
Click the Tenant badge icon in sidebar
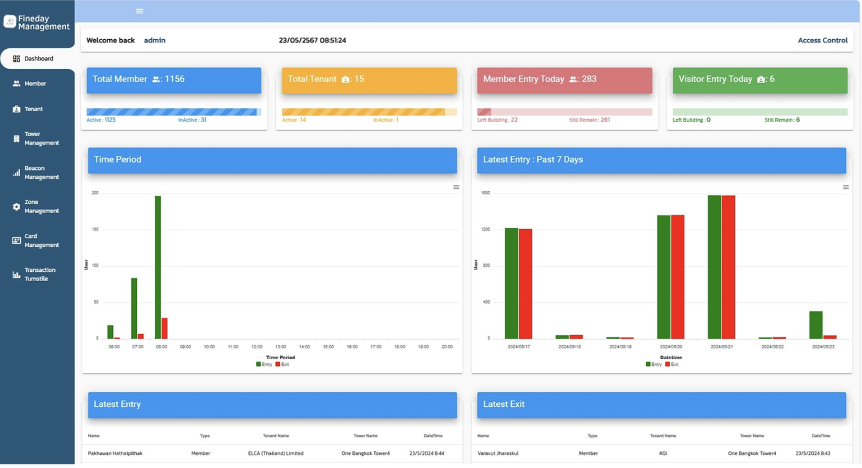tap(16, 109)
